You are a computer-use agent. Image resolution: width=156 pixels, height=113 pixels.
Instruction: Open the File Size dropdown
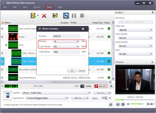click(x=77, y=41)
